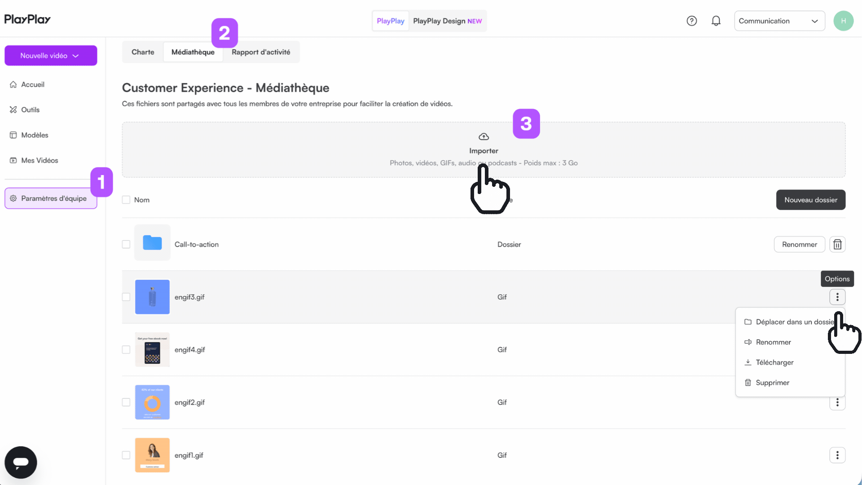Open options menu for engif3.gif
Image resolution: width=862 pixels, height=485 pixels.
pyautogui.click(x=837, y=297)
